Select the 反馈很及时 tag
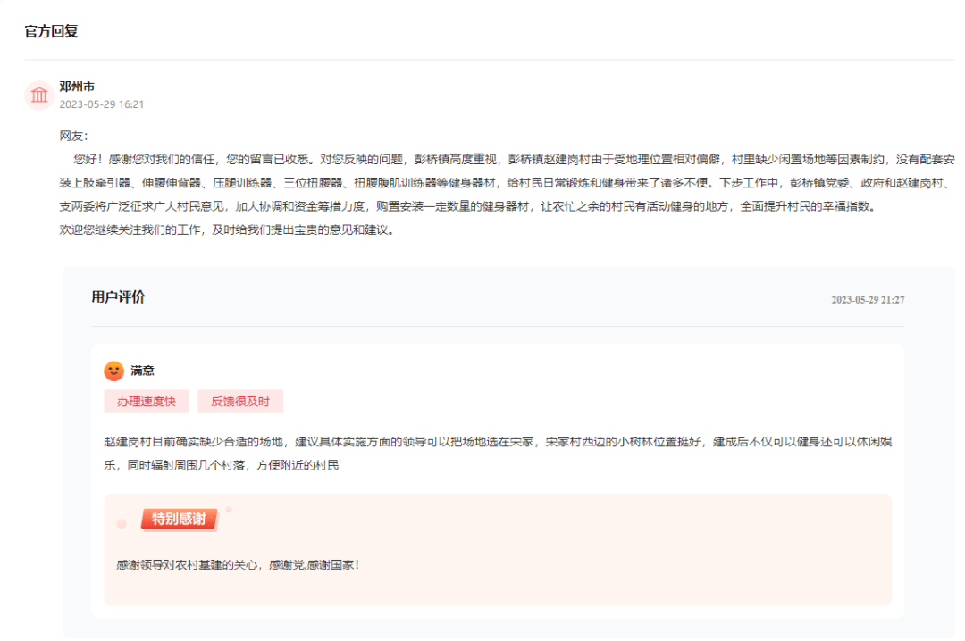 [x=240, y=401]
